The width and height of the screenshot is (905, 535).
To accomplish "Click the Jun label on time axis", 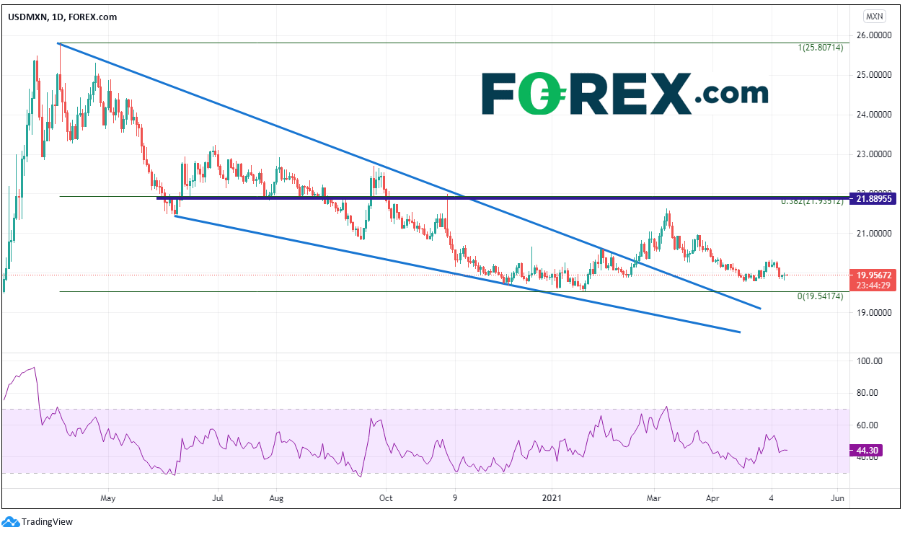I will coord(837,498).
